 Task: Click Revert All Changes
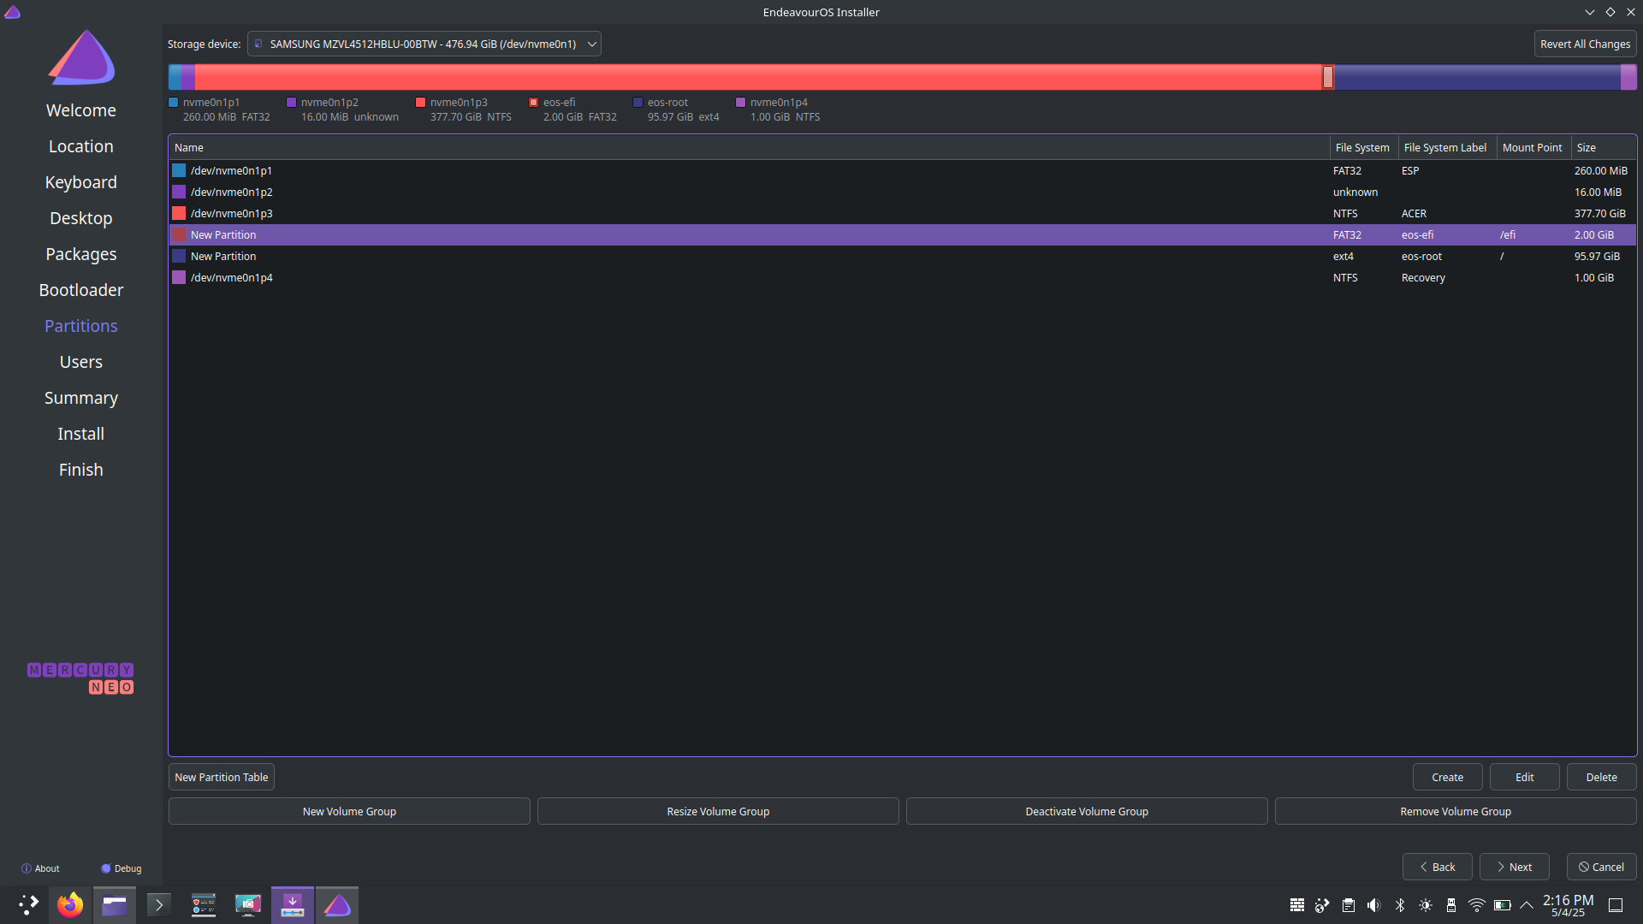pyautogui.click(x=1585, y=44)
